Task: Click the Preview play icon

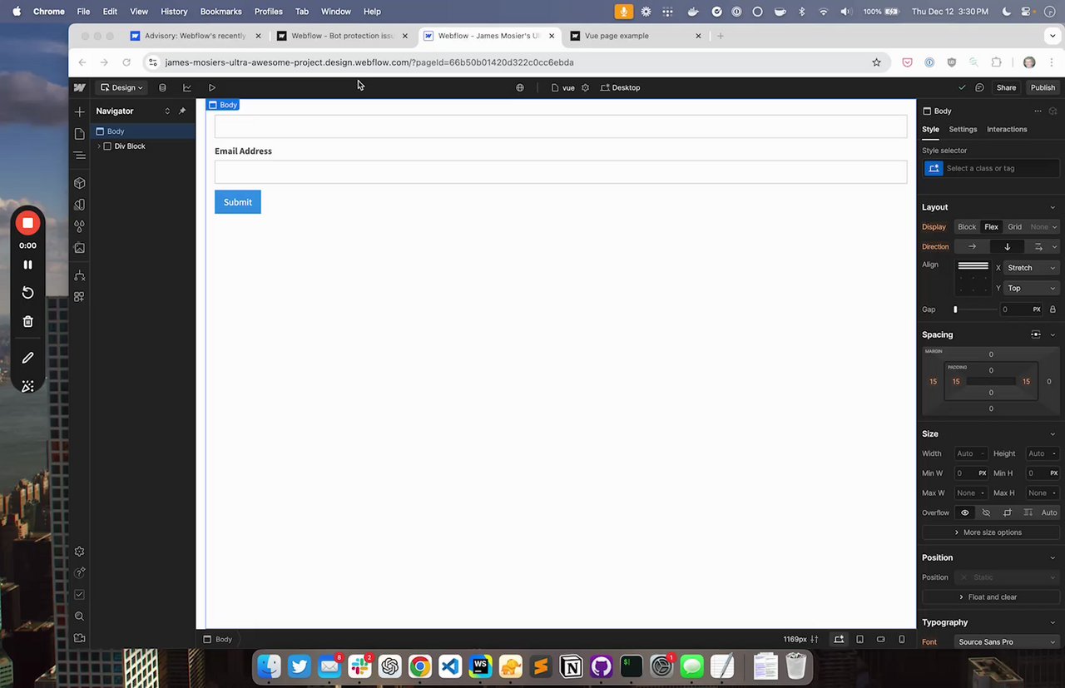Action: (x=212, y=87)
